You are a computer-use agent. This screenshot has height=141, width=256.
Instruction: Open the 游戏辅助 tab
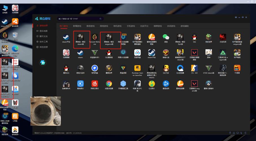185,26
